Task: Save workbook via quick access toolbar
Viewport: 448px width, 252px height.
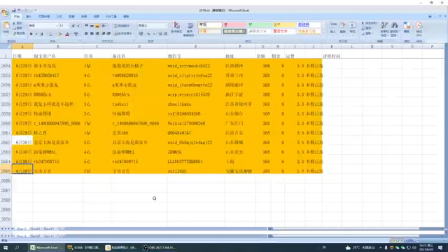Action: 13,10
